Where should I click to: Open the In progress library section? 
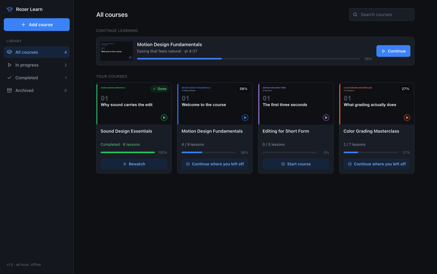coord(37,65)
